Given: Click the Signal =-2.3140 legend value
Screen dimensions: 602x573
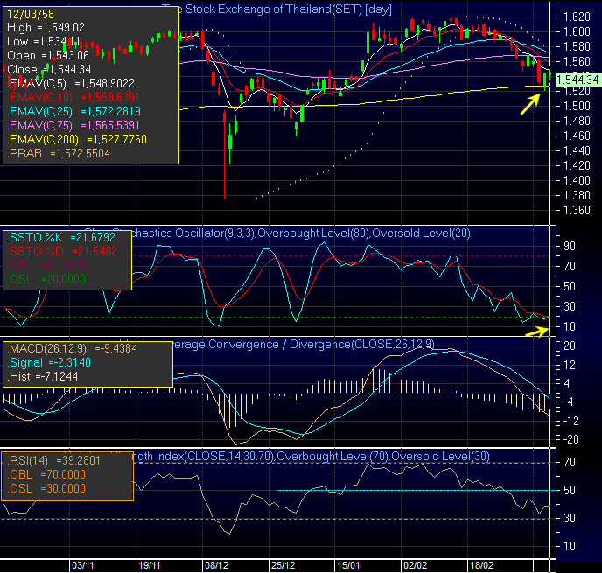Looking at the screenshot, I should (x=49, y=363).
